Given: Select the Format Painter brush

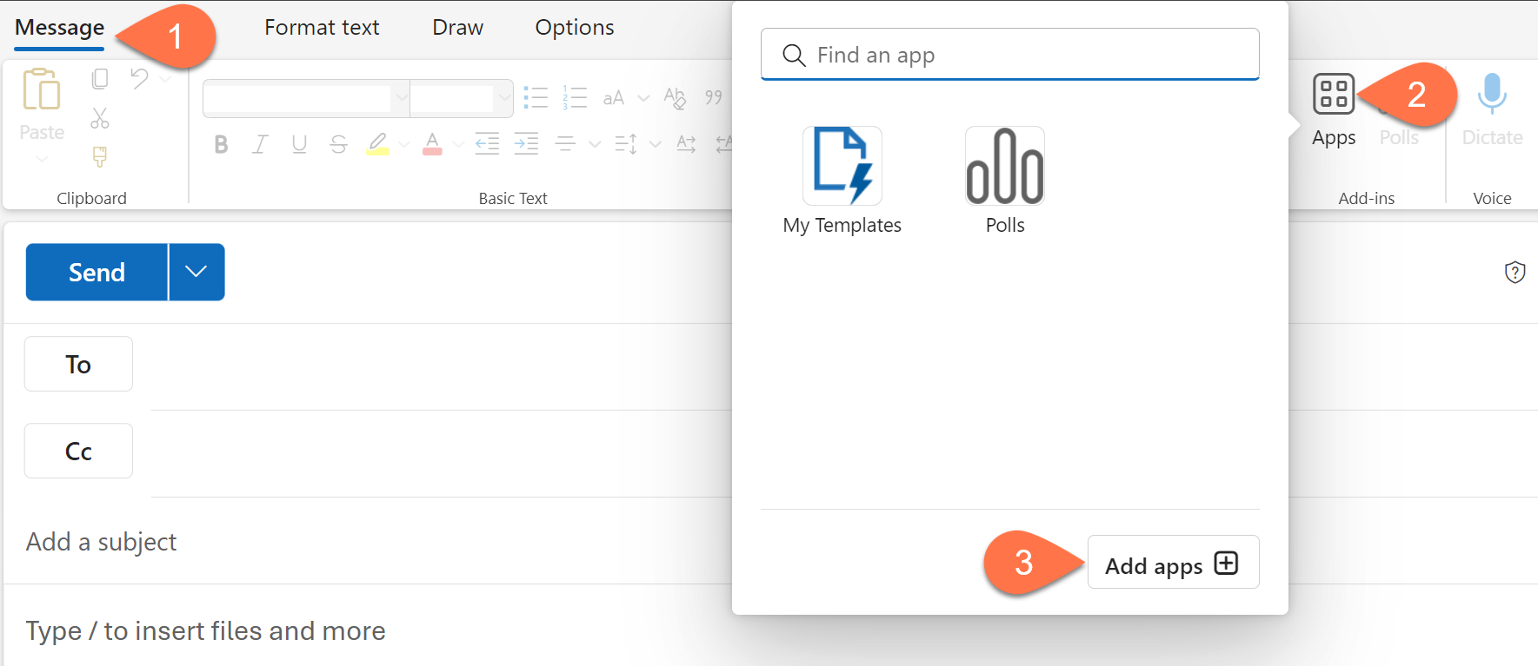Looking at the screenshot, I should tap(100, 156).
